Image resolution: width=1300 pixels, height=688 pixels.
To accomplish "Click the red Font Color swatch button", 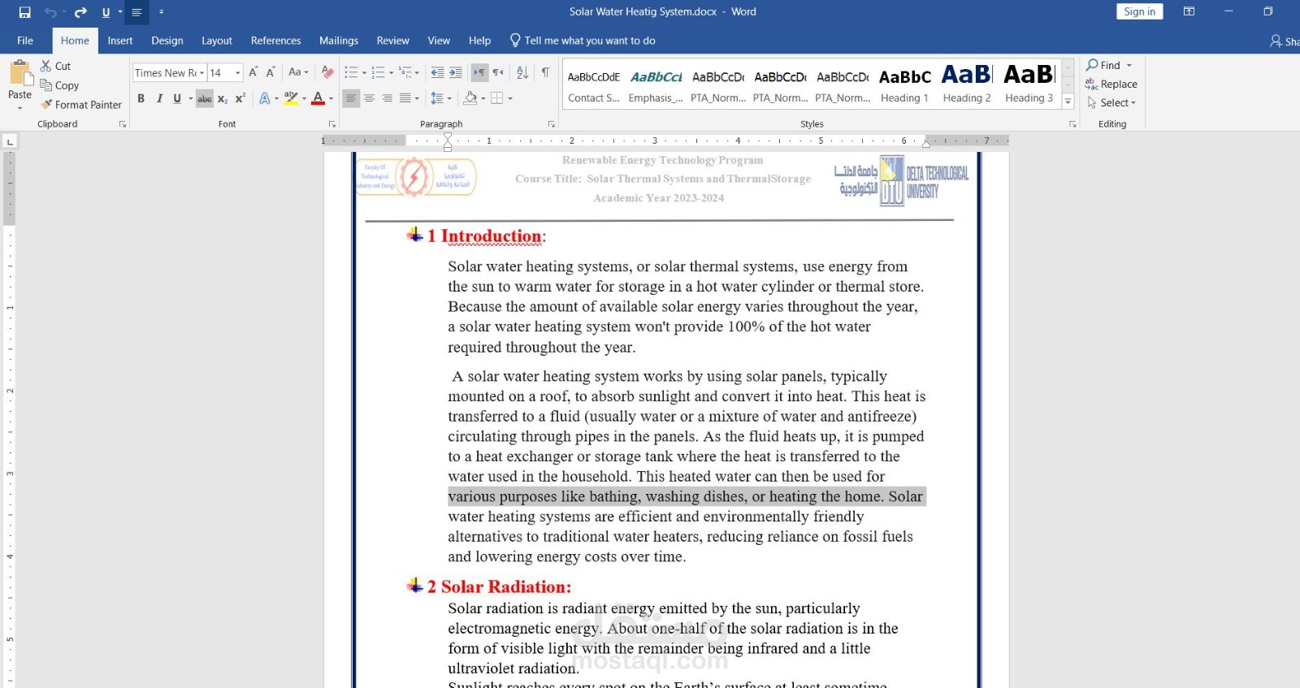I will tap(318, 98).
